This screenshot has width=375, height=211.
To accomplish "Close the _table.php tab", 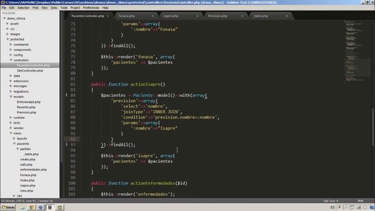I will pyautogui.click(x=287, y=16).
